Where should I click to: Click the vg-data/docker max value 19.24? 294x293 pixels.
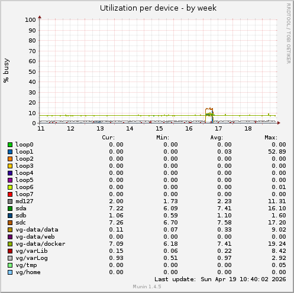277,244
